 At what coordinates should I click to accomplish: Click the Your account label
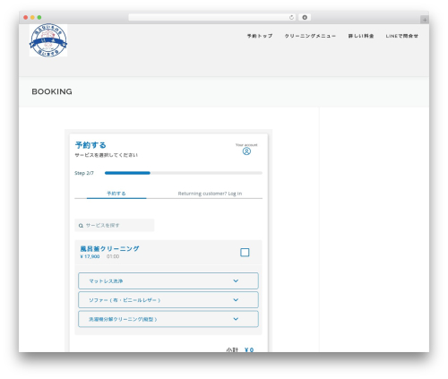tap(246, 145)
